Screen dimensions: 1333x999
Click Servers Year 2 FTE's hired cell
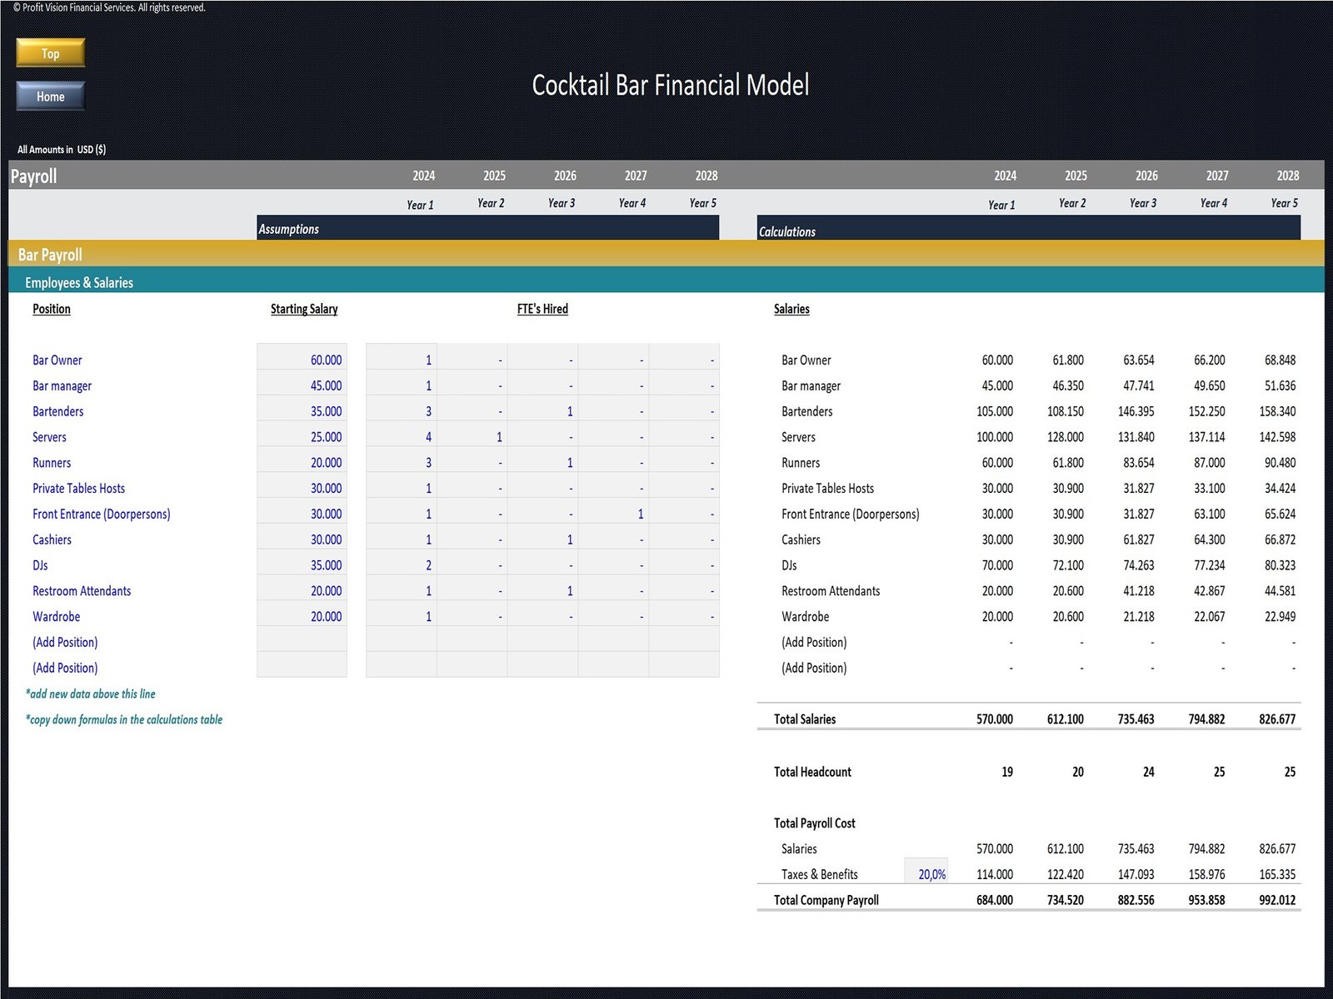click(472, 437)
